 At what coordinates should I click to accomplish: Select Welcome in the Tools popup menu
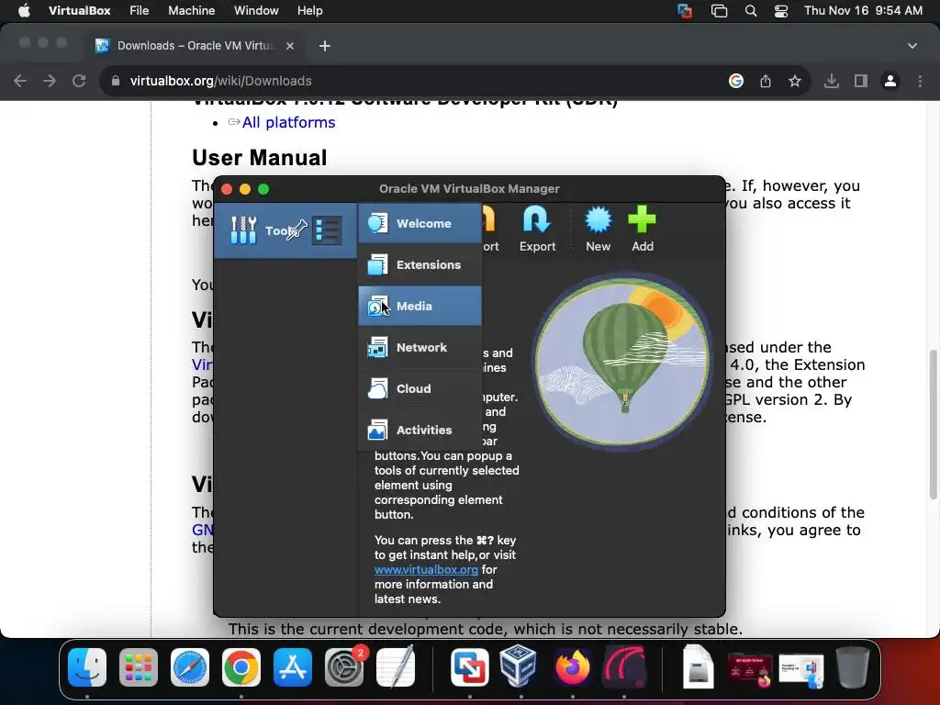pyautogui.click(x=420, y=223)
